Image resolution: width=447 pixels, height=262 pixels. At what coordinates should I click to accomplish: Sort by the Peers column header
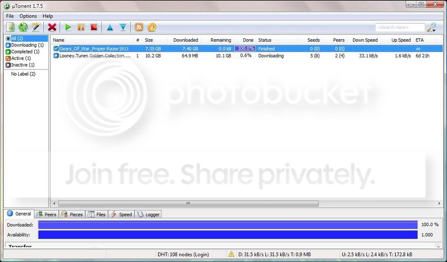(x=335, y=40)
